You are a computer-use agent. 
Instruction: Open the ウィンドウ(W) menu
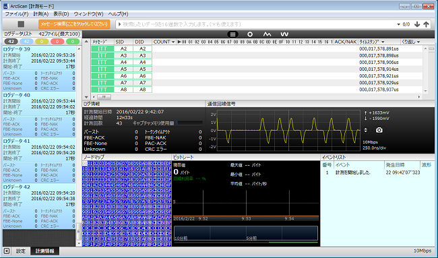(88, 13)
